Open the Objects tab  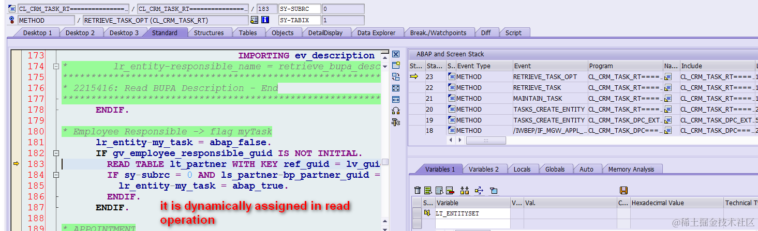[283, 33]
